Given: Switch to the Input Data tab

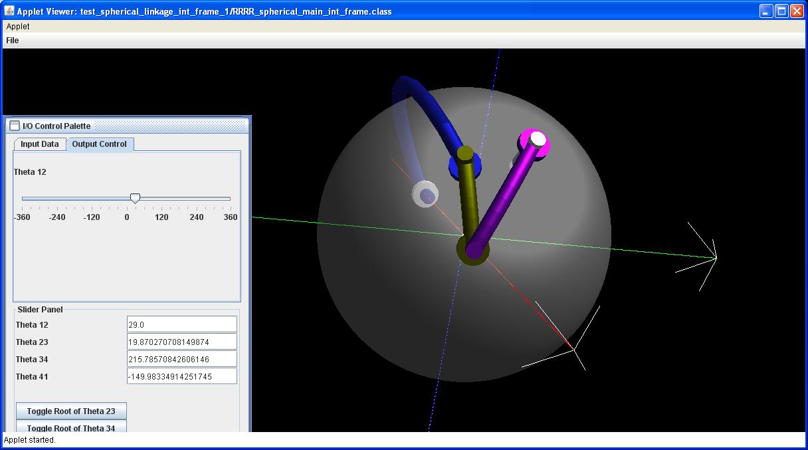Looking at the screenshot, I should pyautogui.click(x=40, y=144).
